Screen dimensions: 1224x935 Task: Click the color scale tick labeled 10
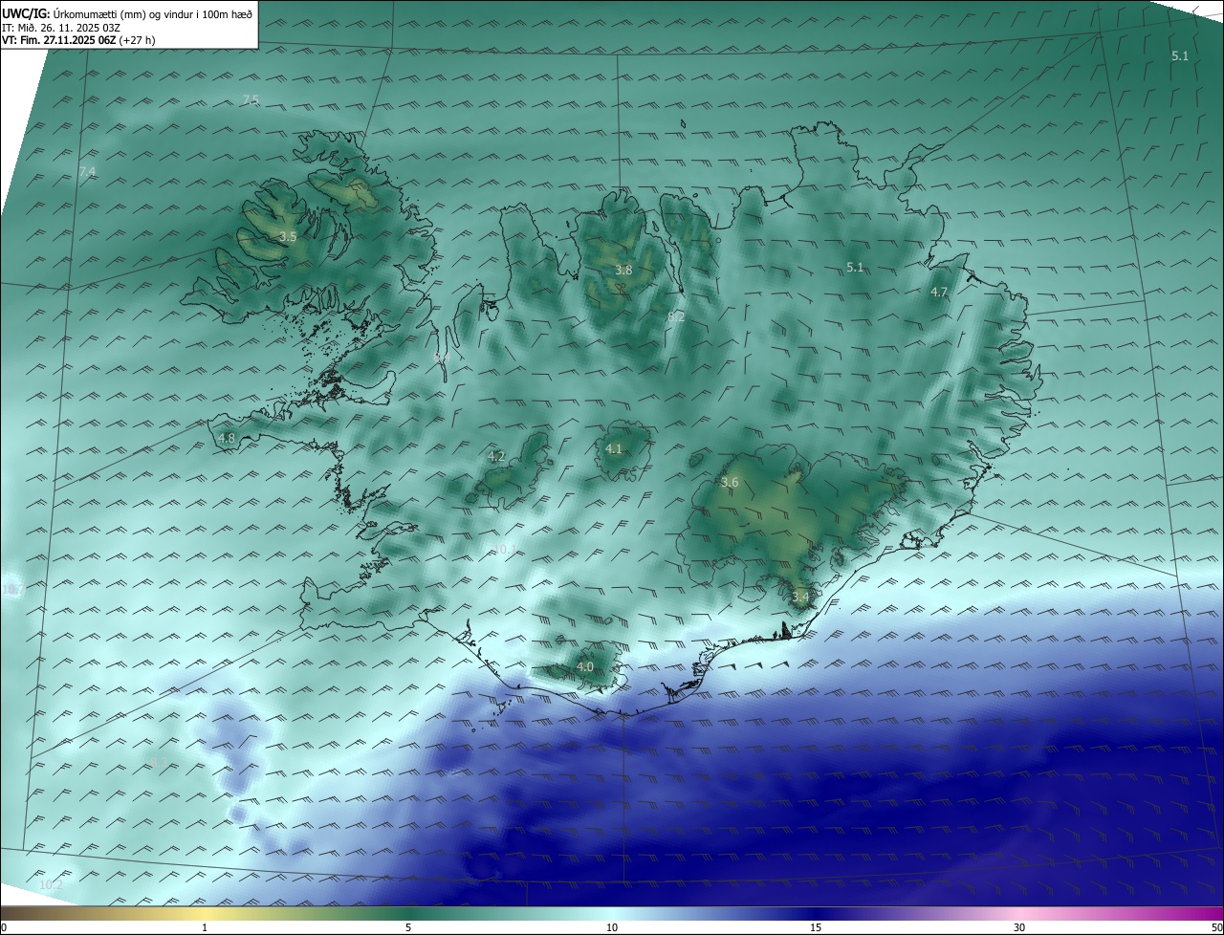(612, 927)
